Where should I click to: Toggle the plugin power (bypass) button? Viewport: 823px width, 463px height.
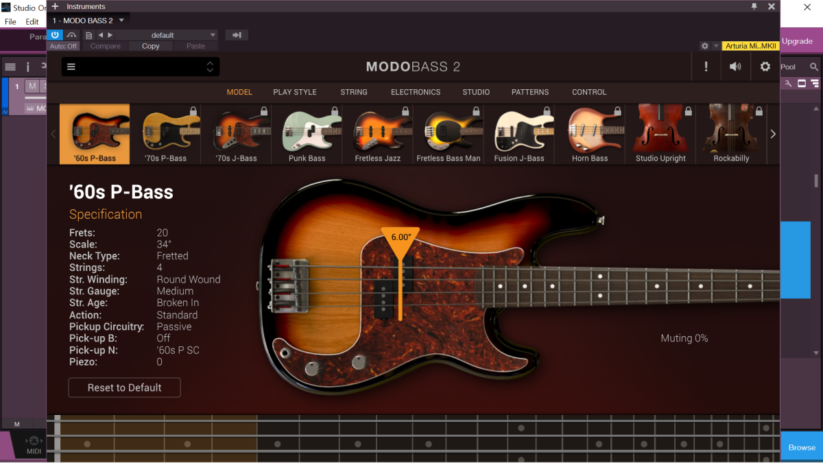pyautogui.click(x=56, y=35)
